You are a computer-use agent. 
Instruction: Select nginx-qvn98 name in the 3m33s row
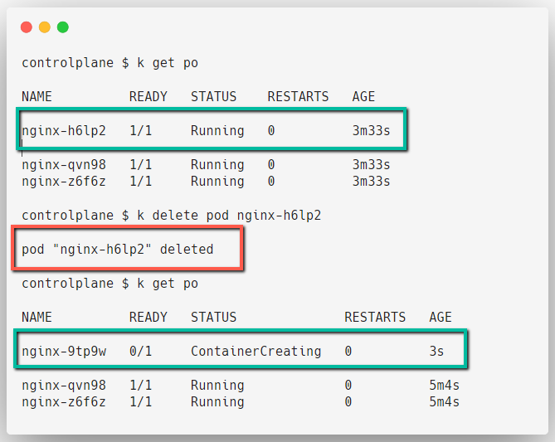[64, 164]
